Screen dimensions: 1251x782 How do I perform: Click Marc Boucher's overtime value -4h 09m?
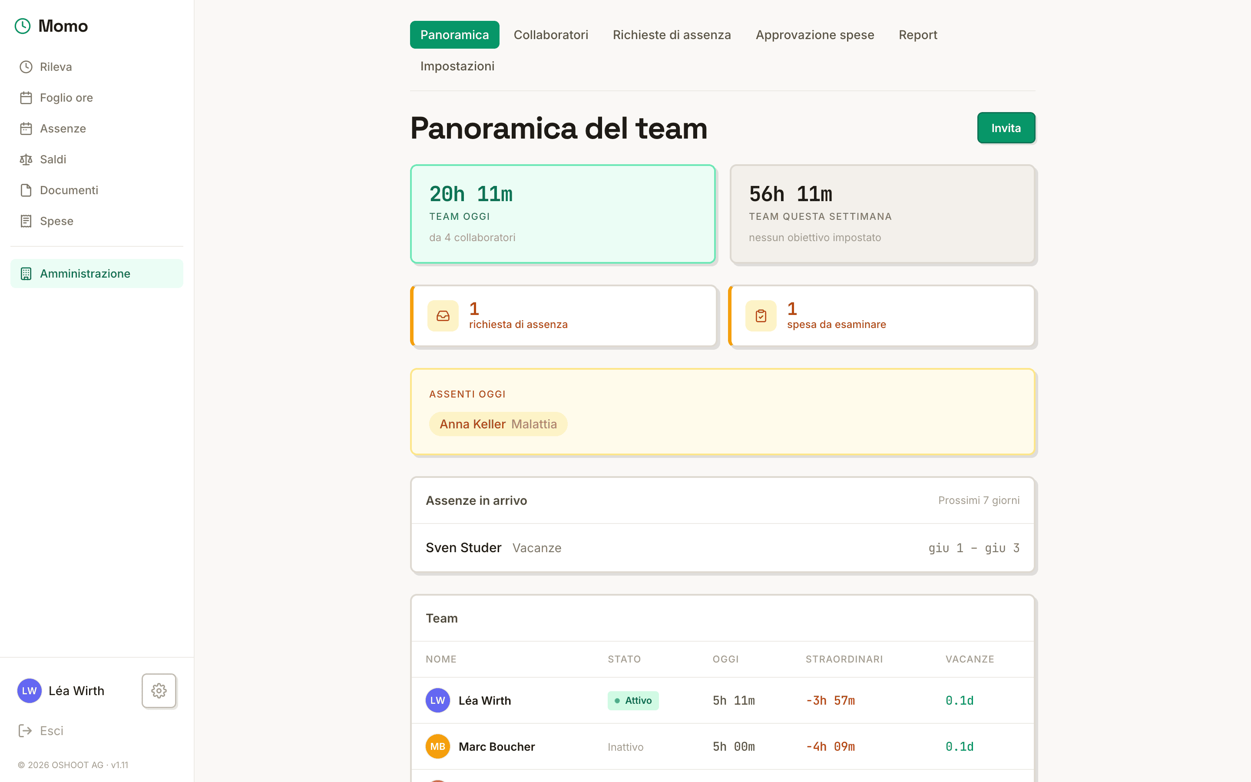[830, 746]
